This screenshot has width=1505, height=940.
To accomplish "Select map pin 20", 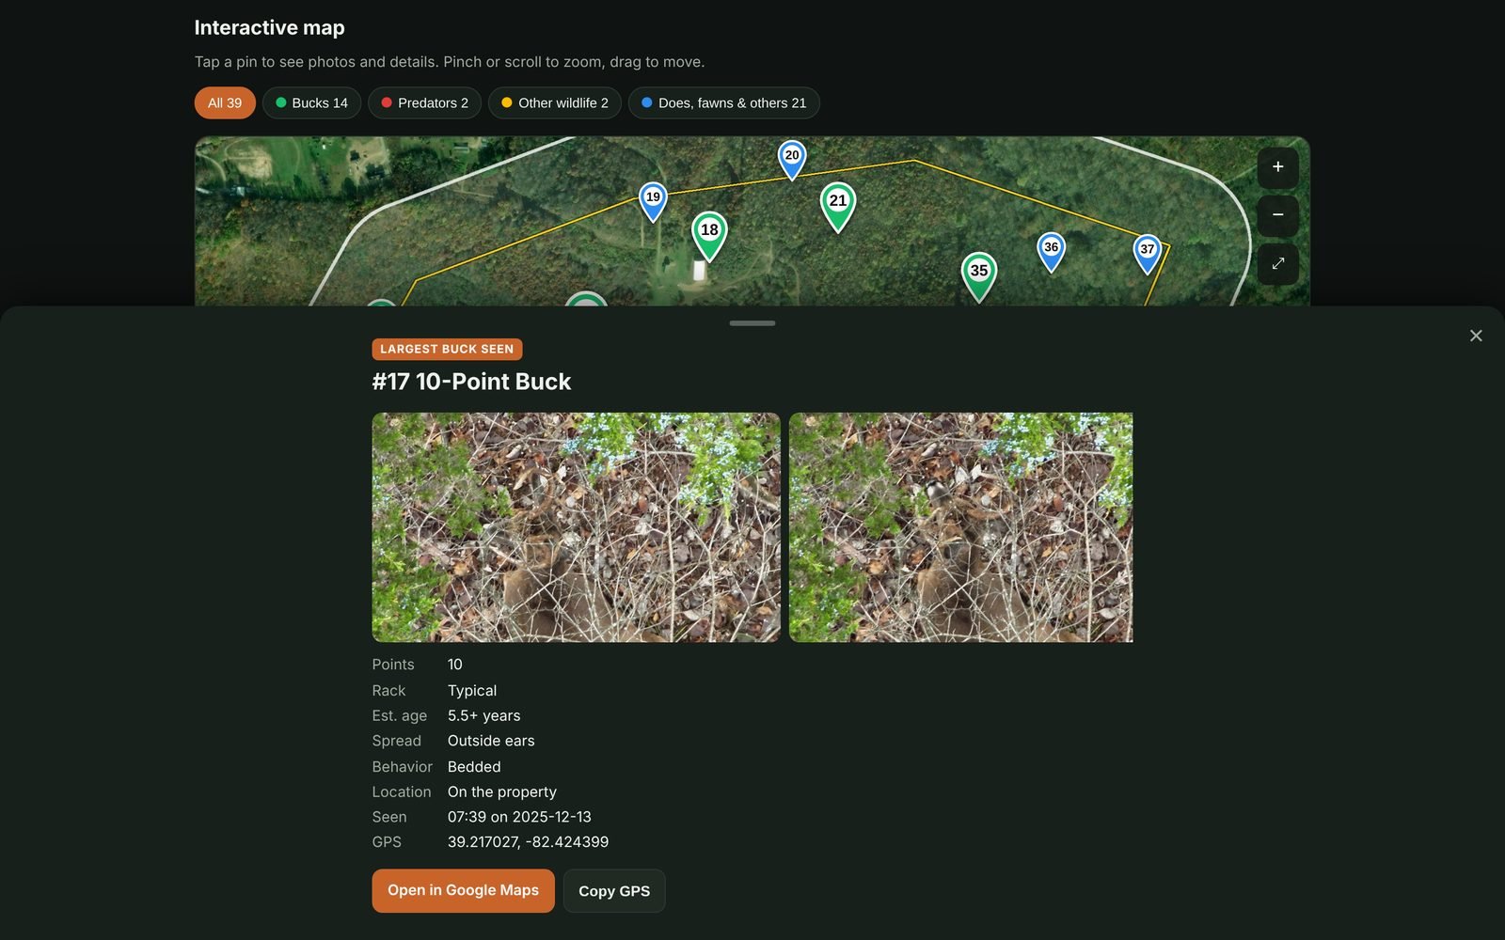I will 792,160.
